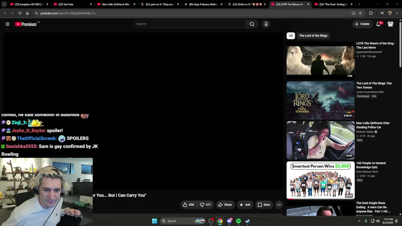
Task: Open Chrome media controls icon
Action: pos(382,13)
